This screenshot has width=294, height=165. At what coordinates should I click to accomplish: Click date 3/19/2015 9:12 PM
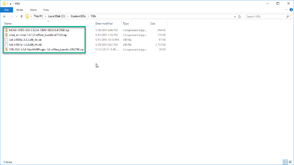[x=106, y=45]
